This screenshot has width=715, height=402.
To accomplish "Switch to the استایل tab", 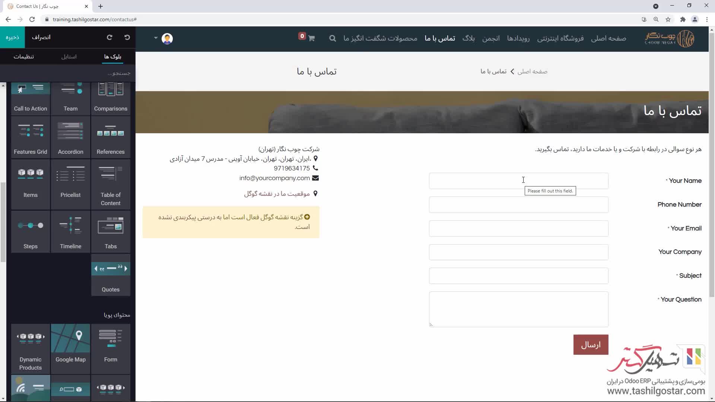I will pyautogui.click(x=69, y=57).
